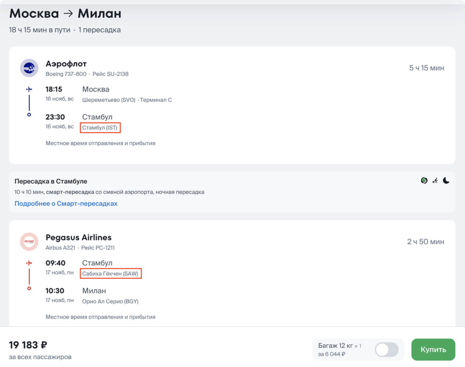Click the night transfer moon icon
The width and height of the screenshot is (465, 367).
pos(446,181)
